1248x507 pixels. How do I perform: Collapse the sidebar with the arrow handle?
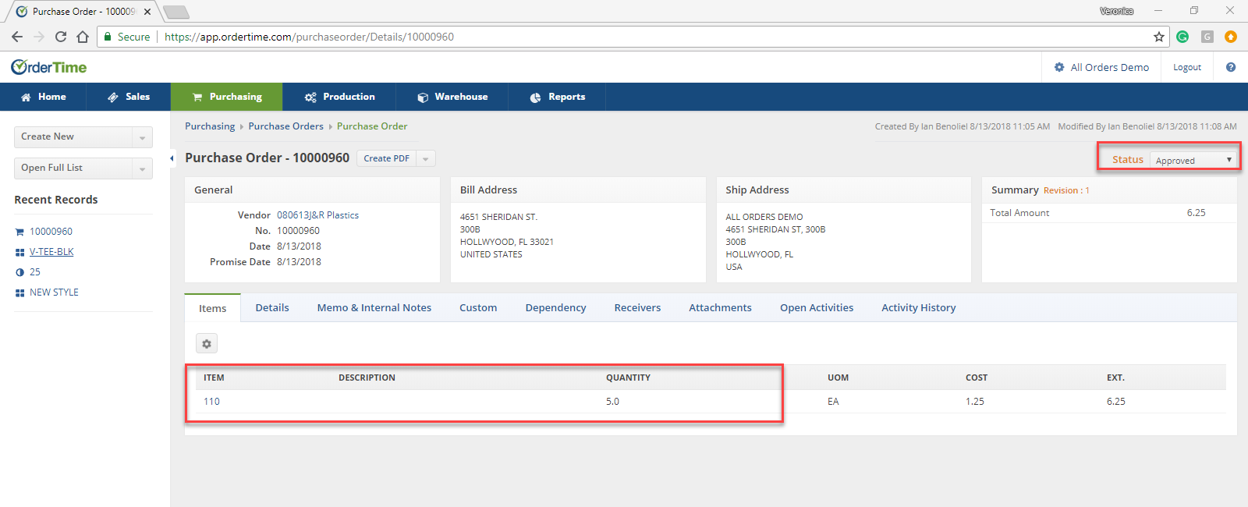pyautogui.click(x=172, y=158)
